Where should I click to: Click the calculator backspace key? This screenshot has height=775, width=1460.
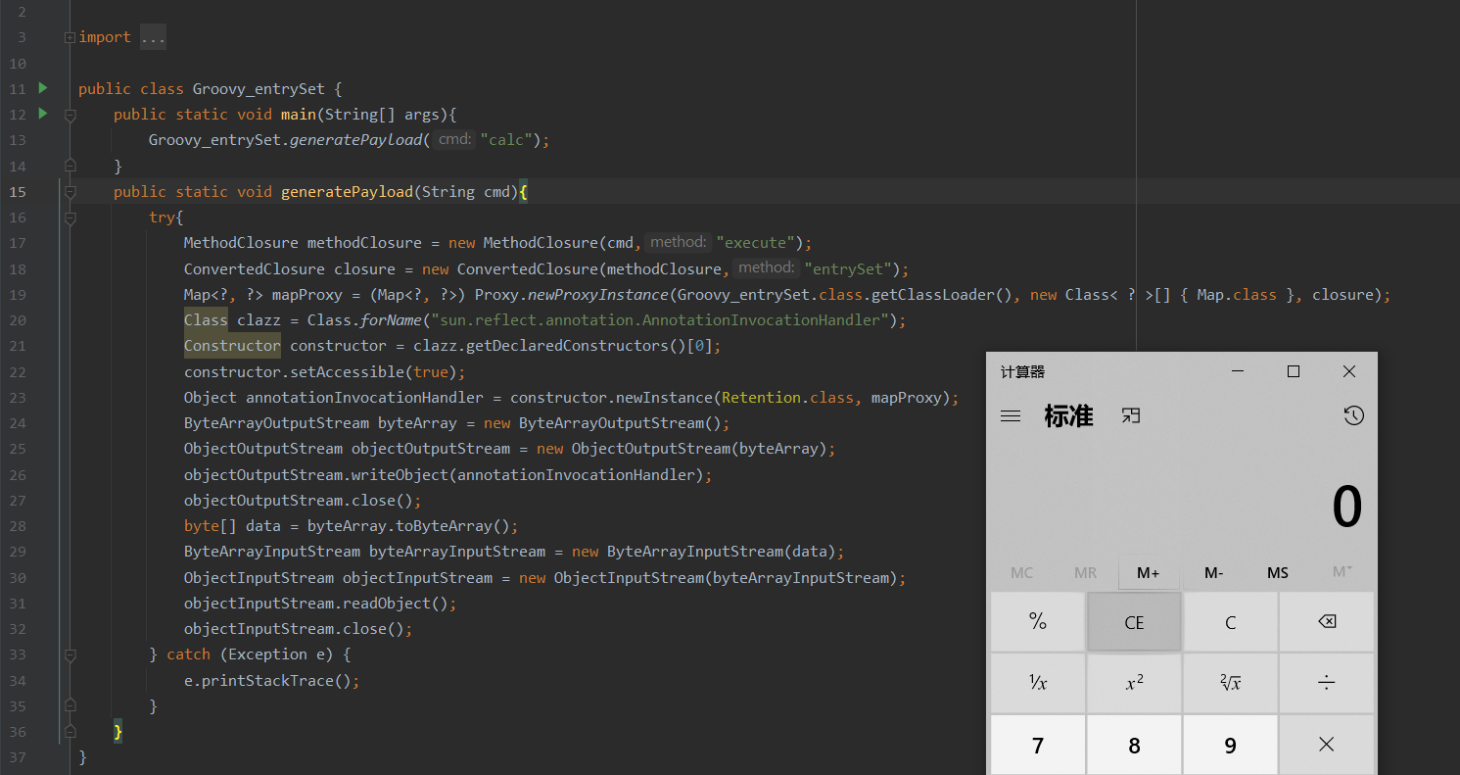coord(1327,621)
